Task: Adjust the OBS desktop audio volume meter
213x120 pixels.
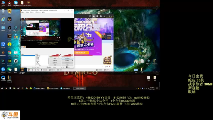Action: [66, 55]
